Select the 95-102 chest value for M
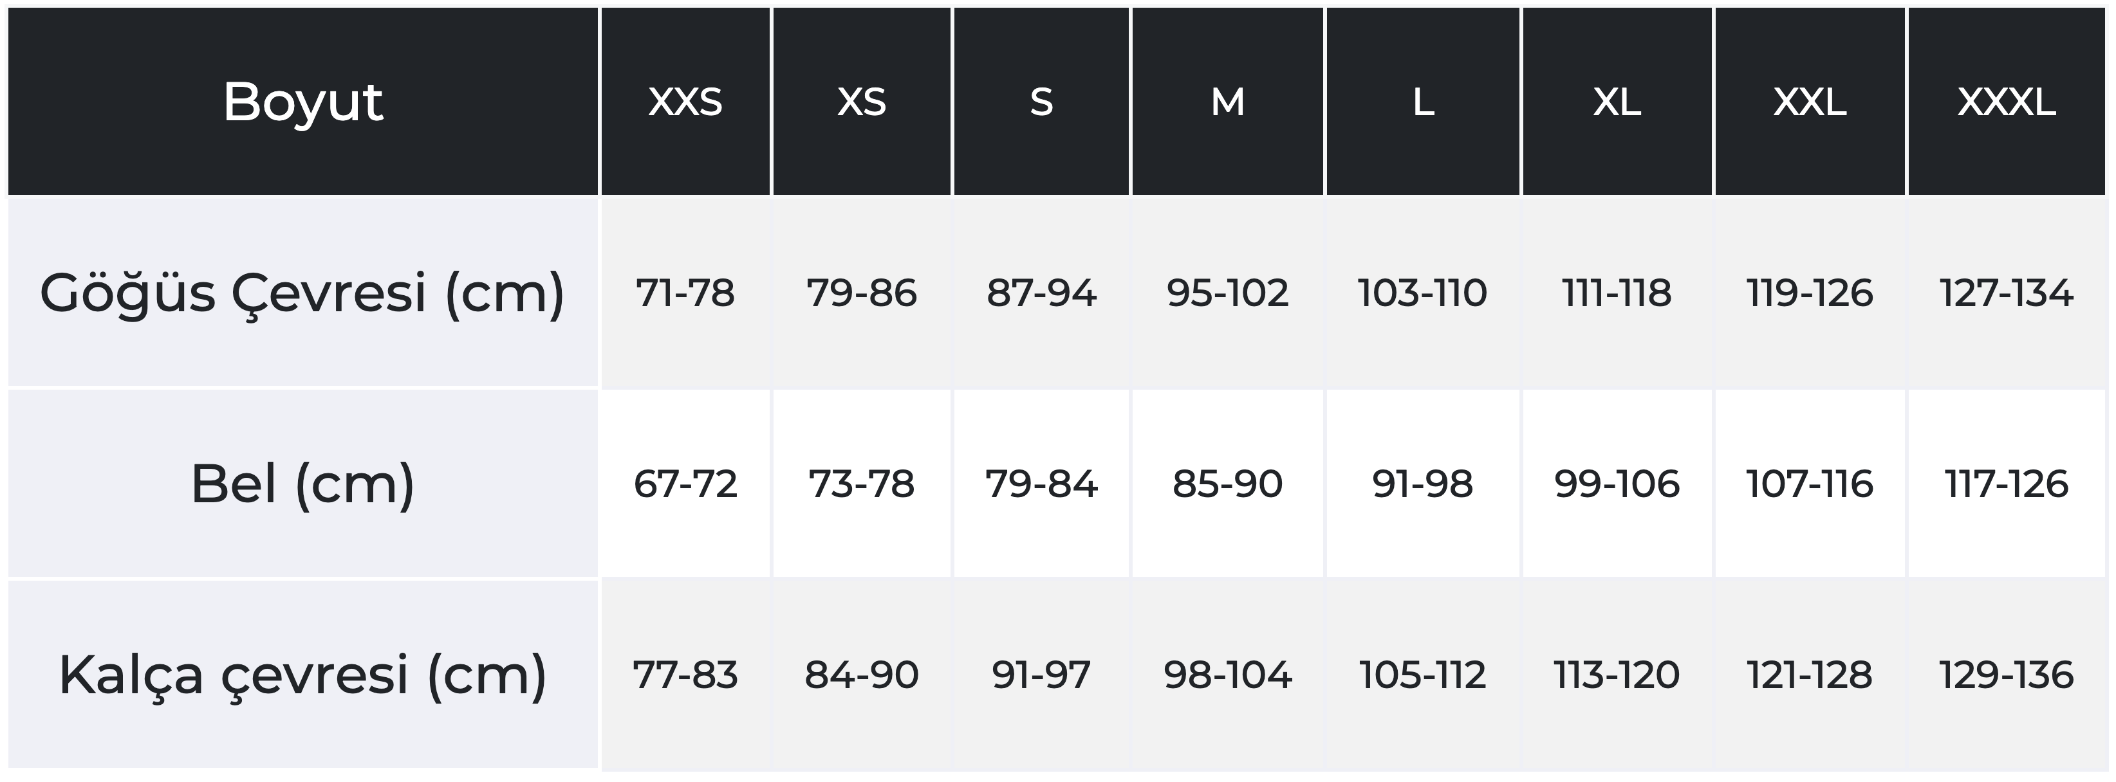2116x782 pixels. [1228, 292]
